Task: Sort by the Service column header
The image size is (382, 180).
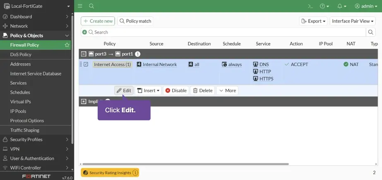Action: (x=263, y=44)
